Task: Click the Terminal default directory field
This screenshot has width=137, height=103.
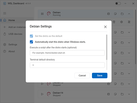Action: 67,65
